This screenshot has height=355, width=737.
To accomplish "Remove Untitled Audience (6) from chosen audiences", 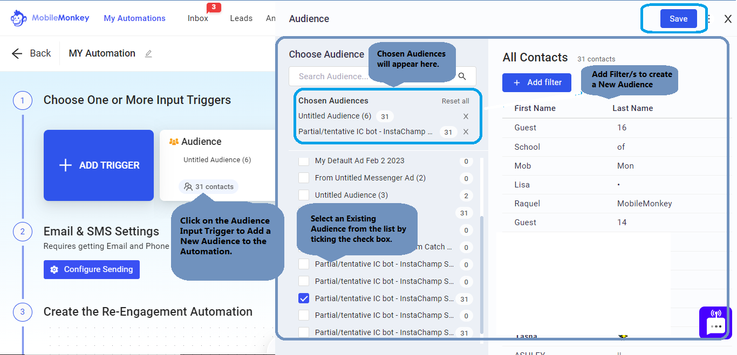I will point(466,116).
